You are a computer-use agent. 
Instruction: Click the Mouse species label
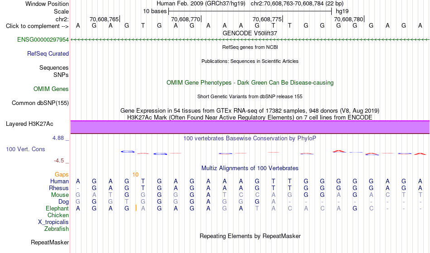(x=60, y=195)
